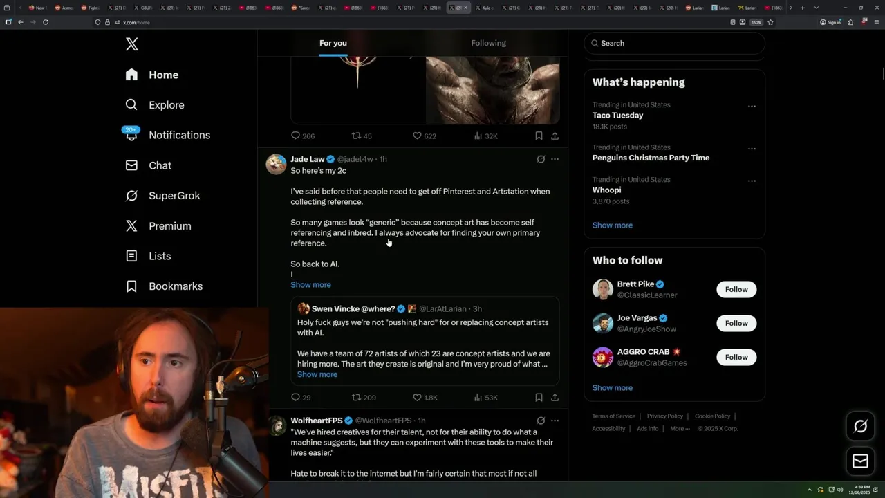Open Grok explain on Jade Law post
Viewport: 885px width, 498px height.
tap(541, 159)
